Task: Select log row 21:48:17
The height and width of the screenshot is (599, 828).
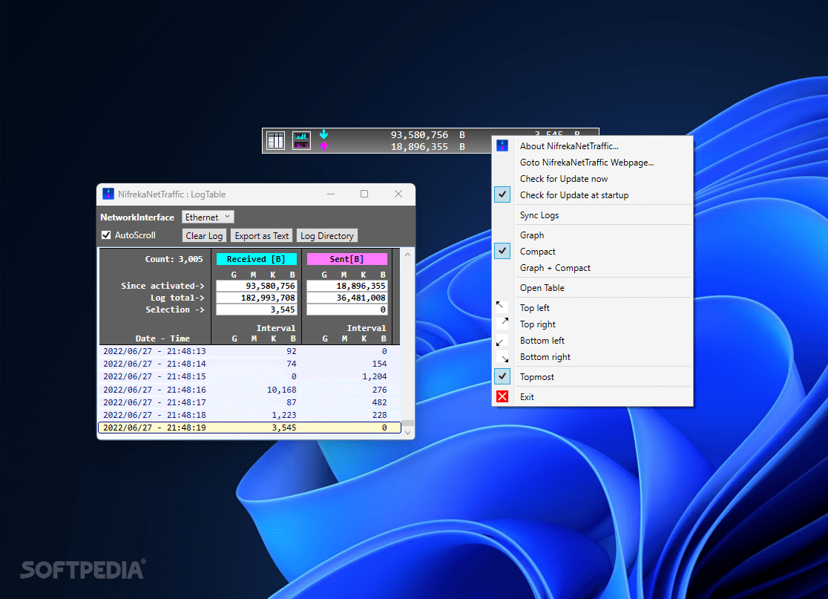Action: [249, 402]
